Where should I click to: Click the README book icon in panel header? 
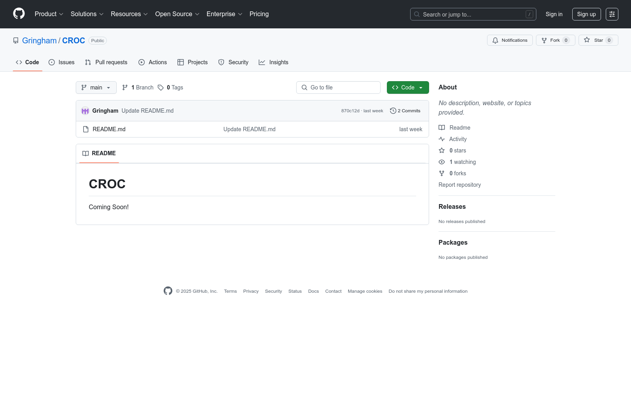86,153
